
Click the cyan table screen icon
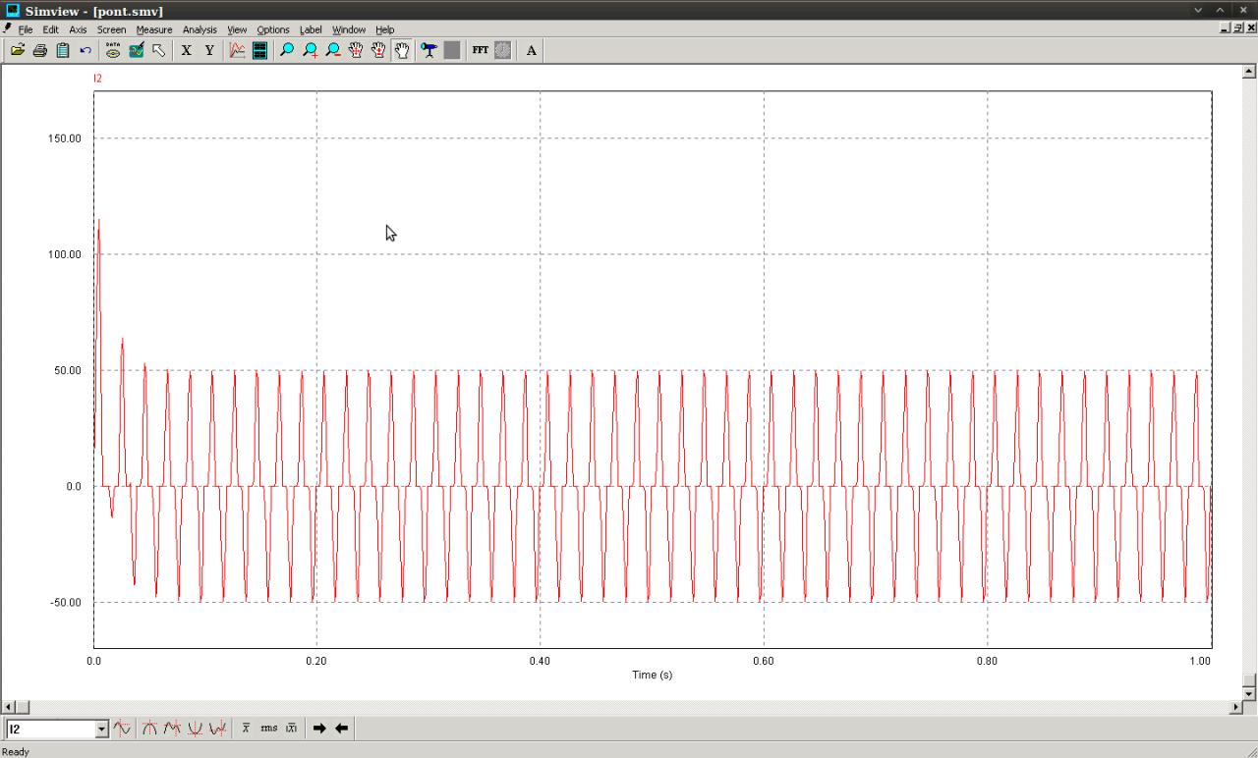click(x=259, y=50)
